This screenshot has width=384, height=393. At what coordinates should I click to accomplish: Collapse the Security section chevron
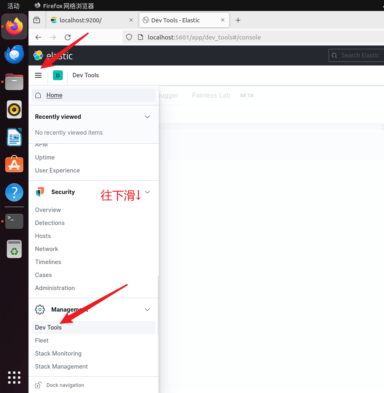[147, 192]
